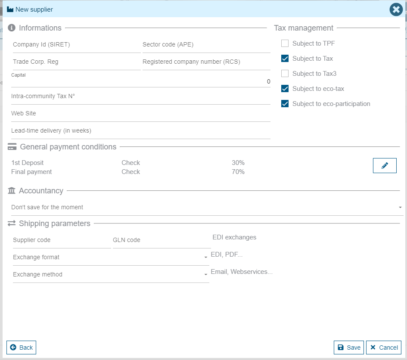
Task: Click the Shipping parameters arrows icon
Action: 12,223
